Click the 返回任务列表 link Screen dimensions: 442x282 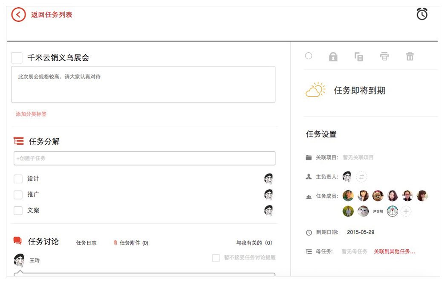[x=51, y=14]
